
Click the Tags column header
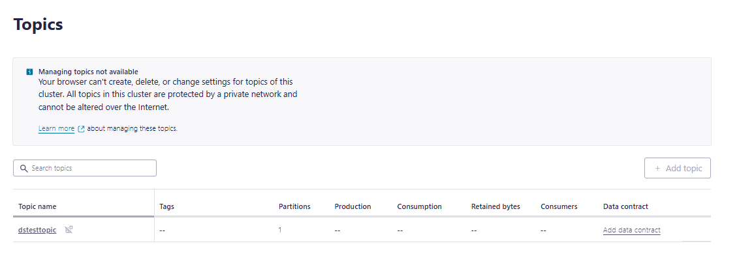pyautogui.click(x=167, y=206)
